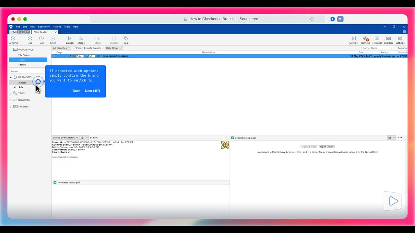
Task: Add a new tab with plus icon
Action: pyautogui.click(x=61, y=32)
